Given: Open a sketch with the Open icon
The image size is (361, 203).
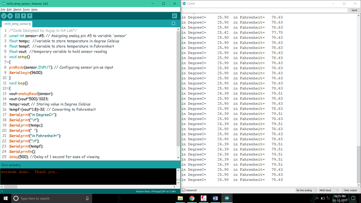Looking at the screenshot, I should point(24,16).
